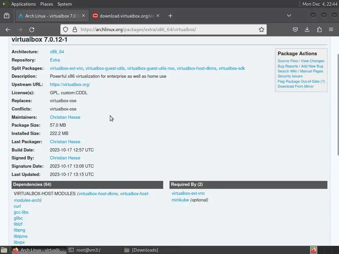Click the show desktop icon in bottom panel
Screen dimensions: 339x254
pos(4,250)
